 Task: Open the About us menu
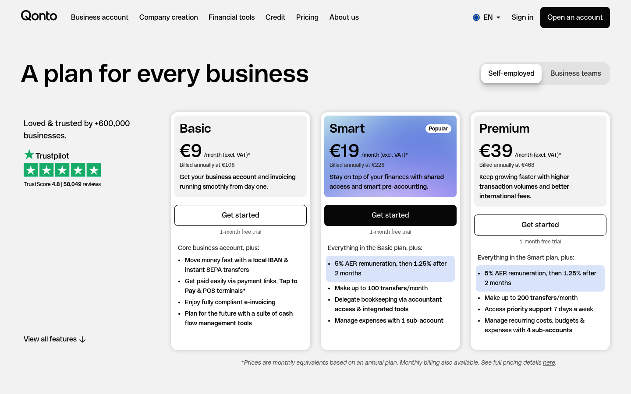[x=344, y=17]
